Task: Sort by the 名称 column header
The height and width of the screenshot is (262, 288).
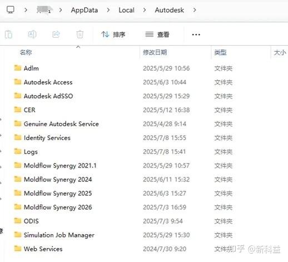Action: tap(26, 52)
